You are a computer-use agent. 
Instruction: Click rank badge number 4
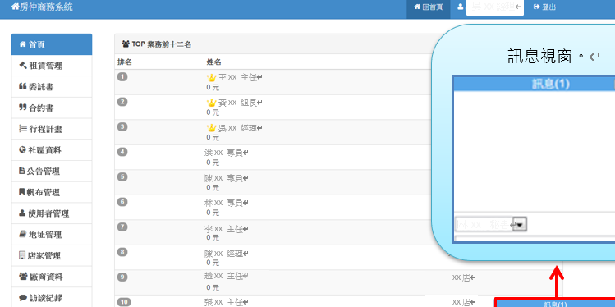123,152
